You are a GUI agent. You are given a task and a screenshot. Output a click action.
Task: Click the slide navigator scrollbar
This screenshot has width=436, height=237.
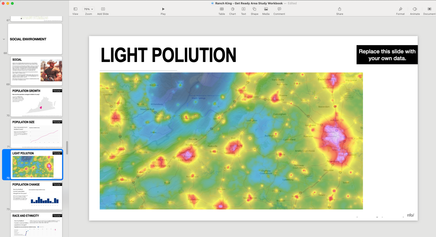tap(67, 148)
